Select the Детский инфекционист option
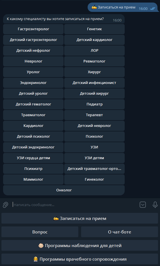Viewport: 160px width, 266px height. [94, 83]
